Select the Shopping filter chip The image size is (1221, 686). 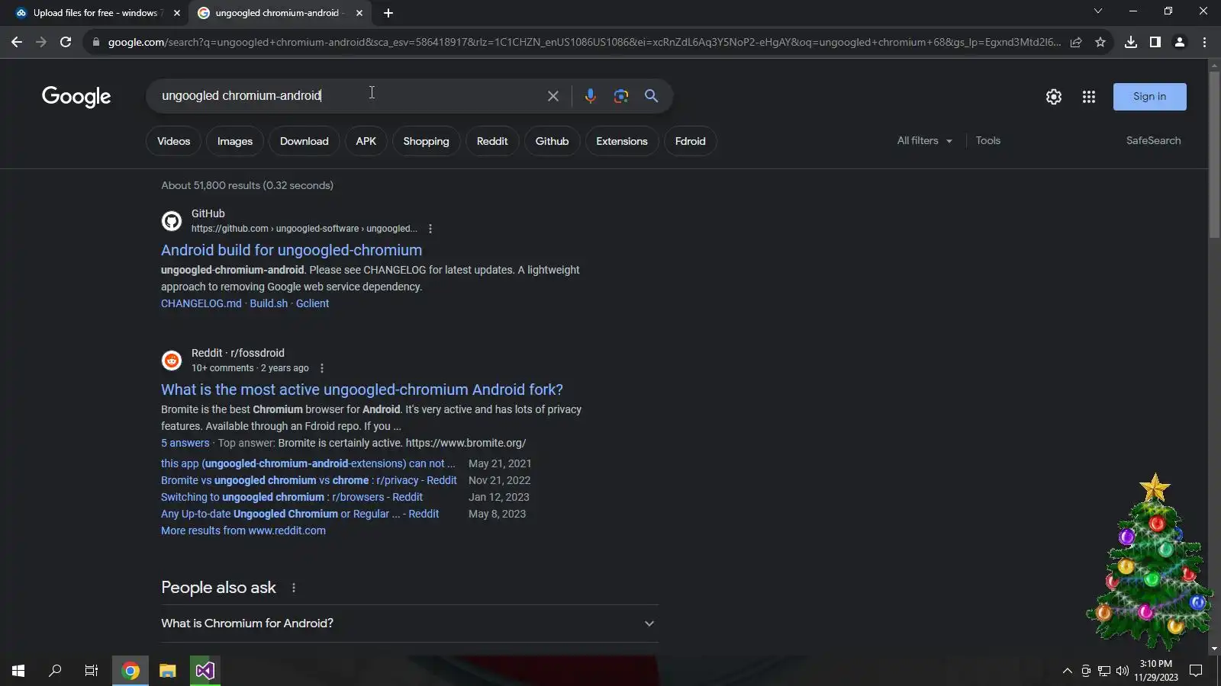point(426,141)
